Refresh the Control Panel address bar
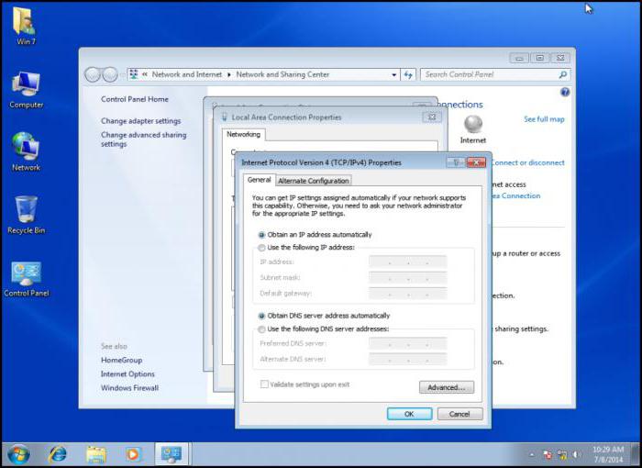The width and height of the screenshot is (642, 468). click(x=408, y=74)
